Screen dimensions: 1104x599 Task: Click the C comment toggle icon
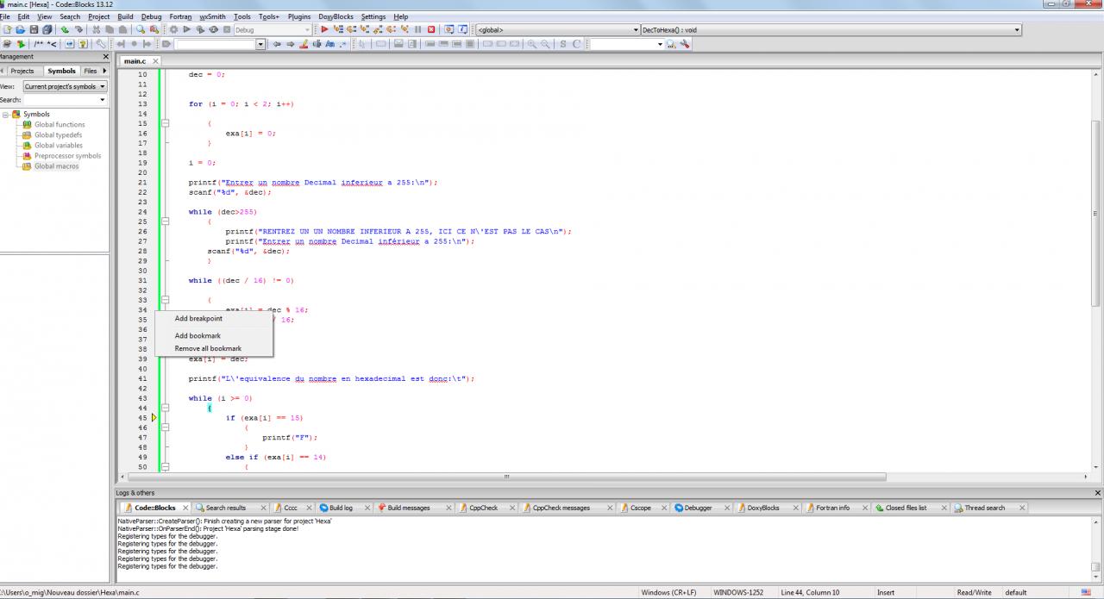click(x=577, y=43)
